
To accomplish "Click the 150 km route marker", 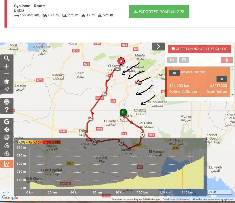I will (x=118, y=68).
